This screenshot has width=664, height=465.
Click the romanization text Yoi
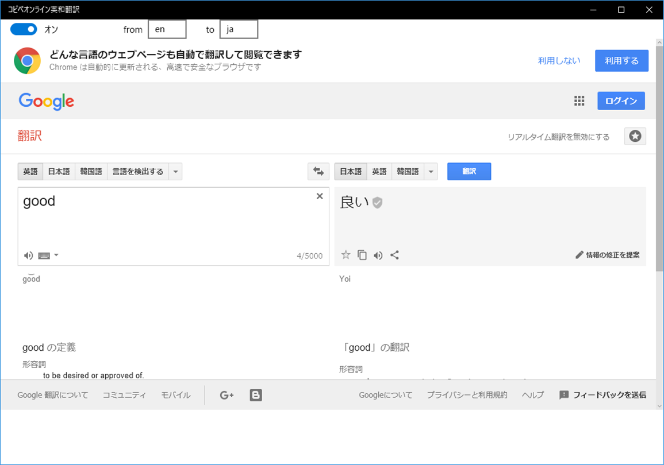pos(345,278)
